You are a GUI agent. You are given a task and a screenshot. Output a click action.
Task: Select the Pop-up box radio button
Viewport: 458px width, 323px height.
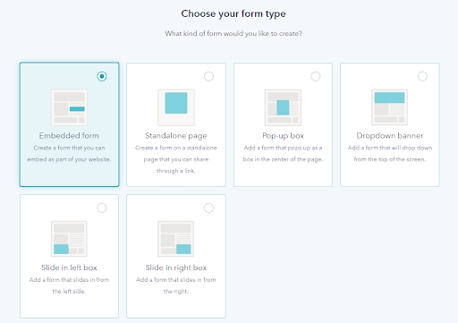pyautogui.click(x=316, y=76)
